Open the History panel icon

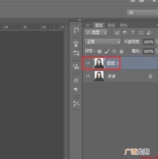click(76, 30)
